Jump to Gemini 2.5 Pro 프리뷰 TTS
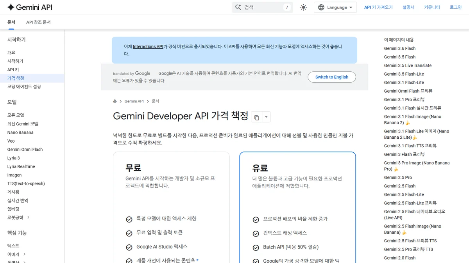The width and height of the screenshot is (469, 263). click(x=408, y=249)
